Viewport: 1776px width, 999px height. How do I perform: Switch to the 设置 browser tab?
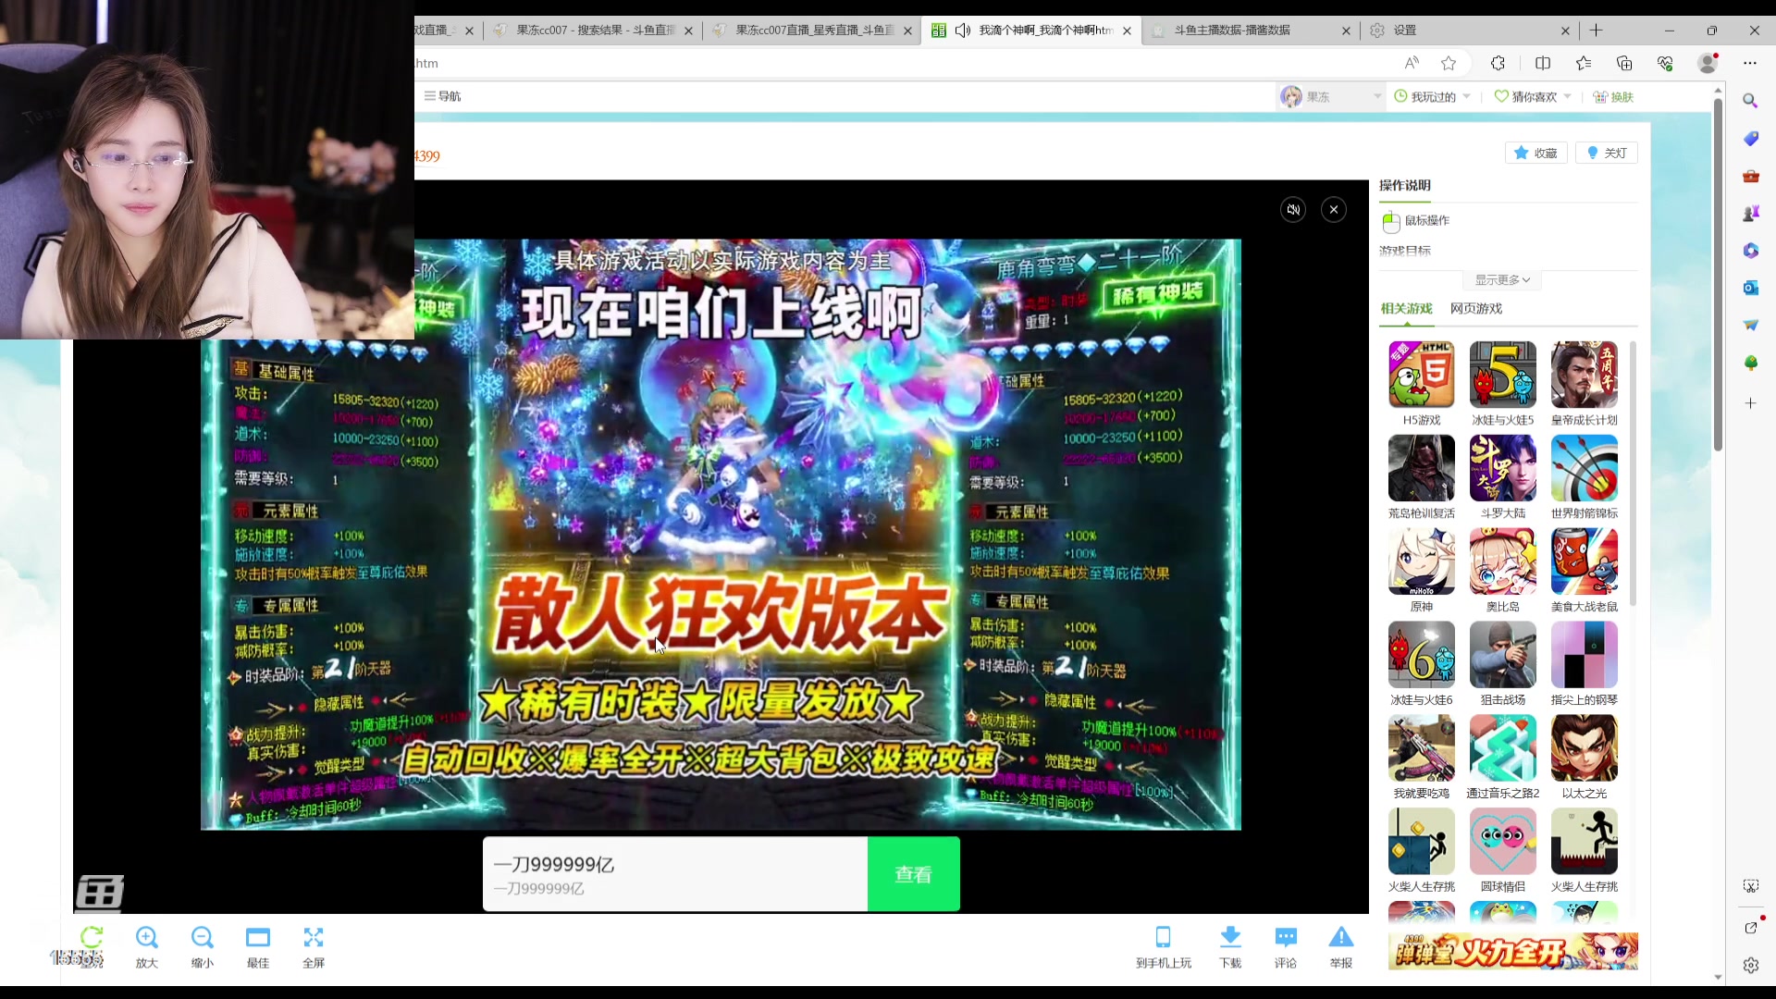tap(1471, 31)
